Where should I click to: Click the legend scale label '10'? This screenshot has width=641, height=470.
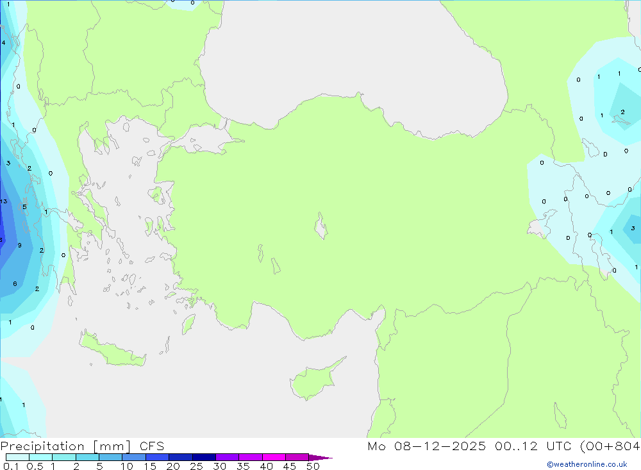pyautogui.click(x=127, y=466)
